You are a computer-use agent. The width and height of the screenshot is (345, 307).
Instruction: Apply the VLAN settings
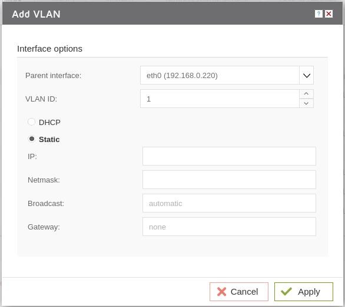tap(304, 292)
